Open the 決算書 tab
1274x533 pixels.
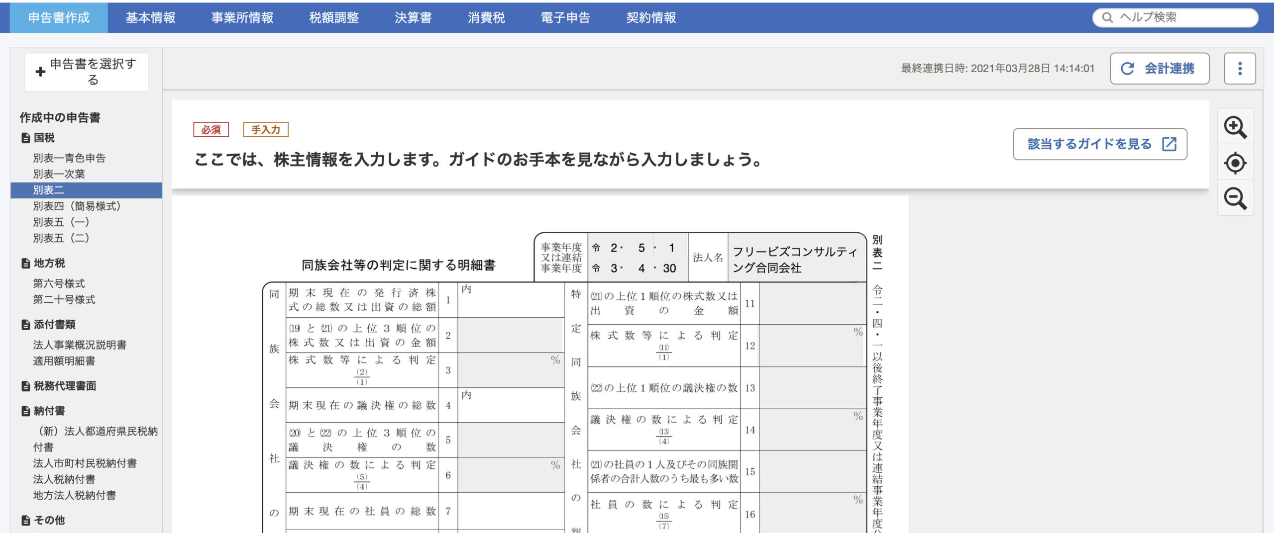[413, 18]
